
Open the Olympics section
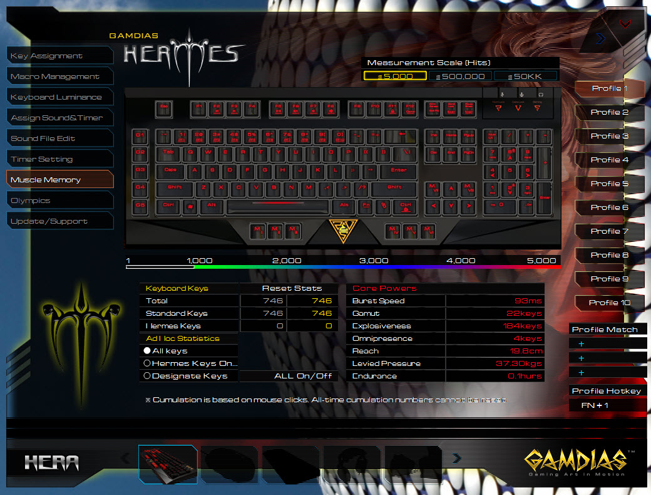coord(60,201)
